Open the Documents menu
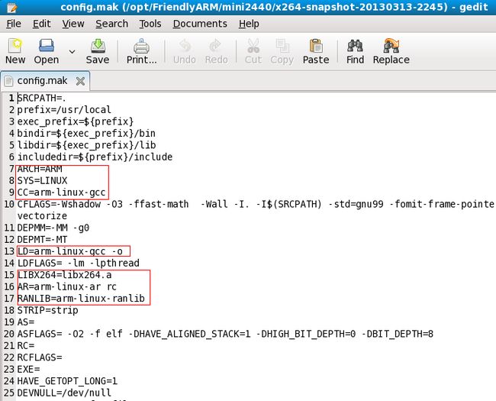 [x=200, y=24]
